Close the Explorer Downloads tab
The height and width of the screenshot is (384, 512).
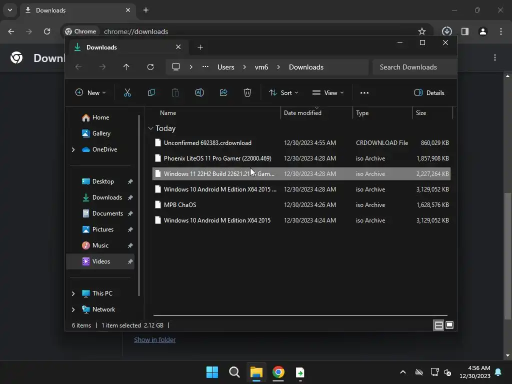pos(178,47)
